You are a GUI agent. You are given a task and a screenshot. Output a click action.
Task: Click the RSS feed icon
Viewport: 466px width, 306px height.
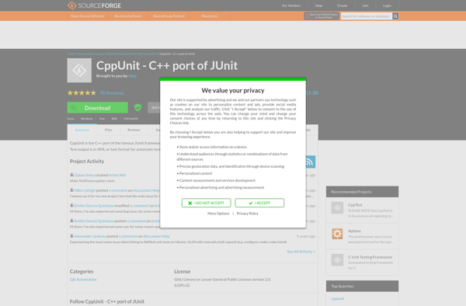(x=310, y=162)
